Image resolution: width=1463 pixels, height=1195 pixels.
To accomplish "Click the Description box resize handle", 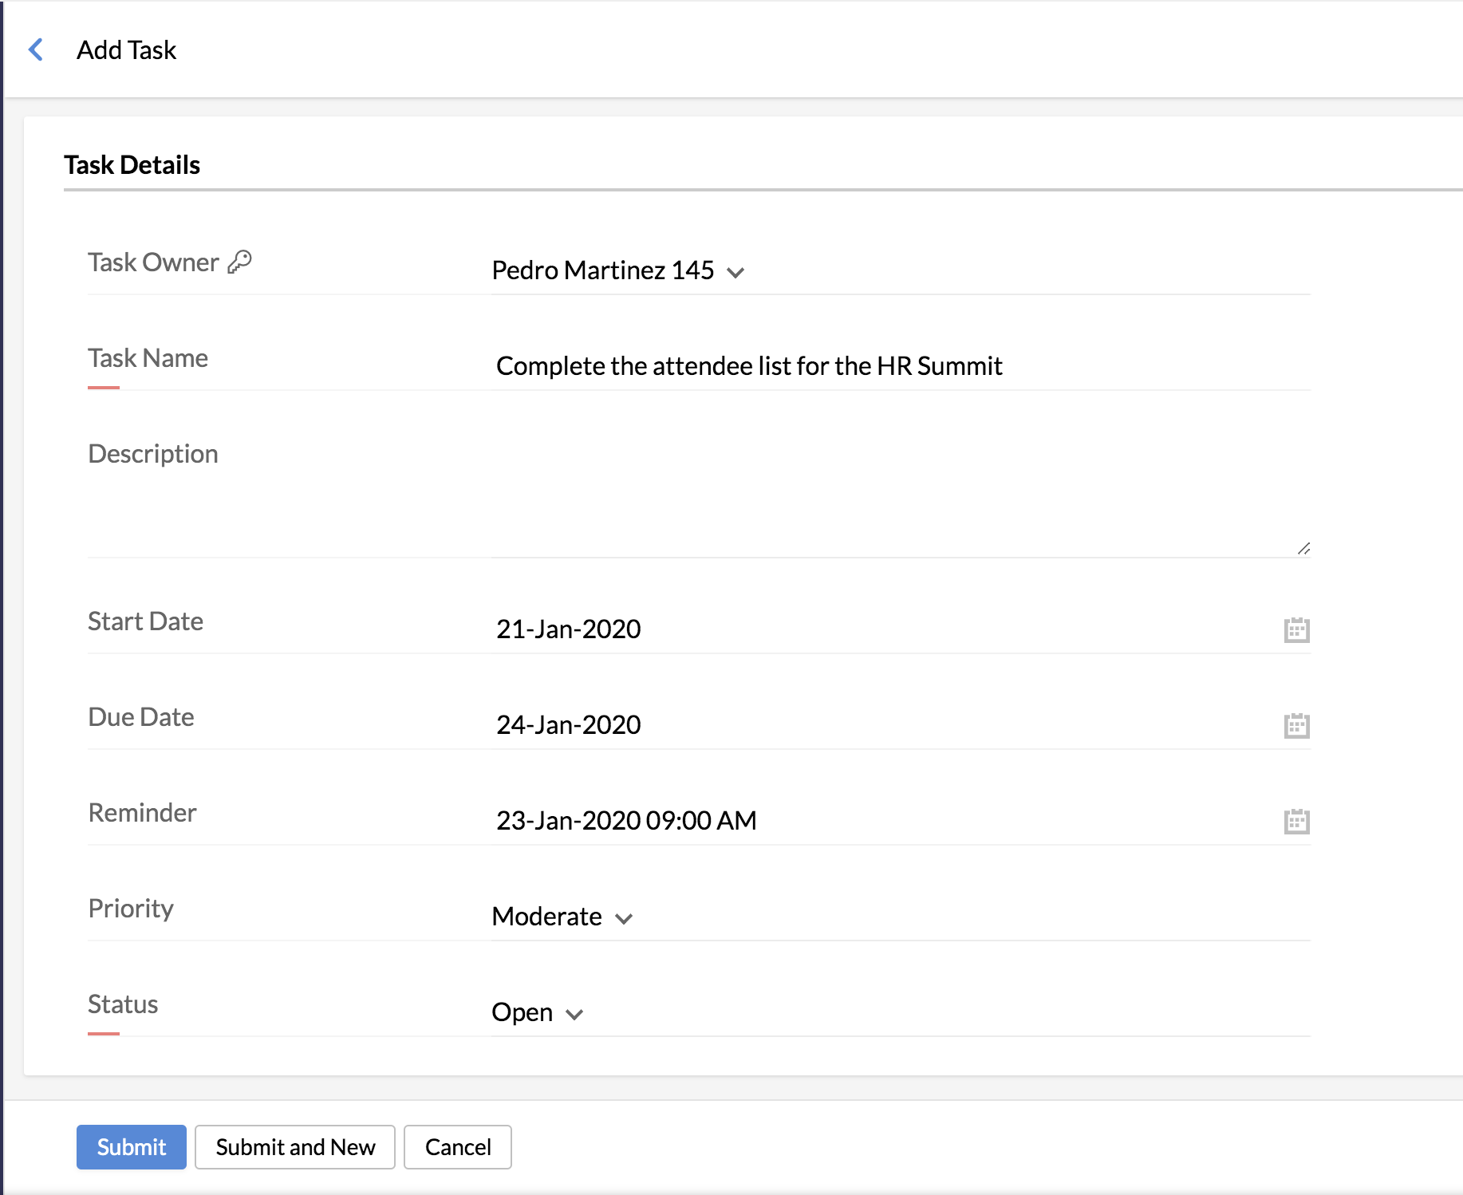I will point(1303,548).
